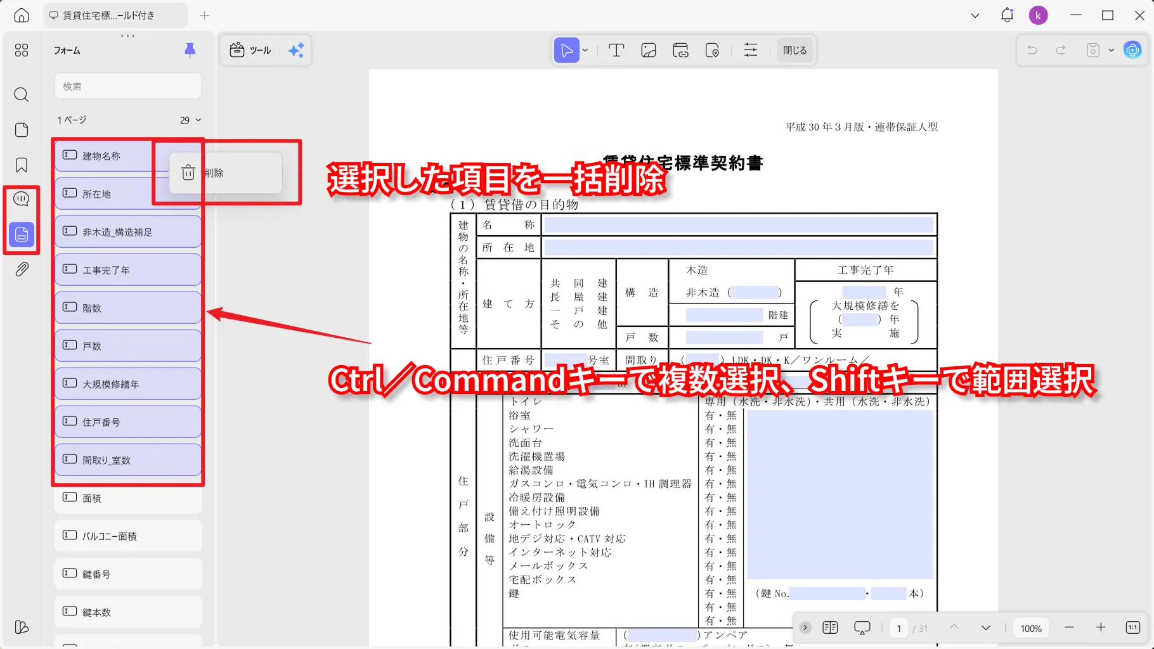The image size is (1154, 649).
Task: Select the signature field tool
Action: pos(712,50)
